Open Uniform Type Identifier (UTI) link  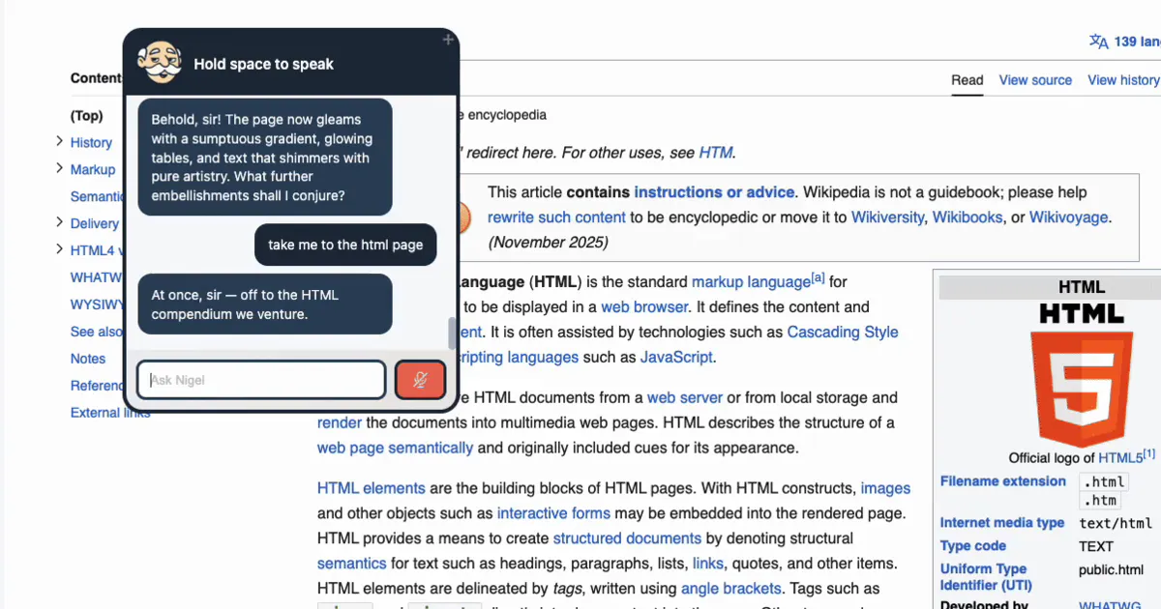(986, 577)
